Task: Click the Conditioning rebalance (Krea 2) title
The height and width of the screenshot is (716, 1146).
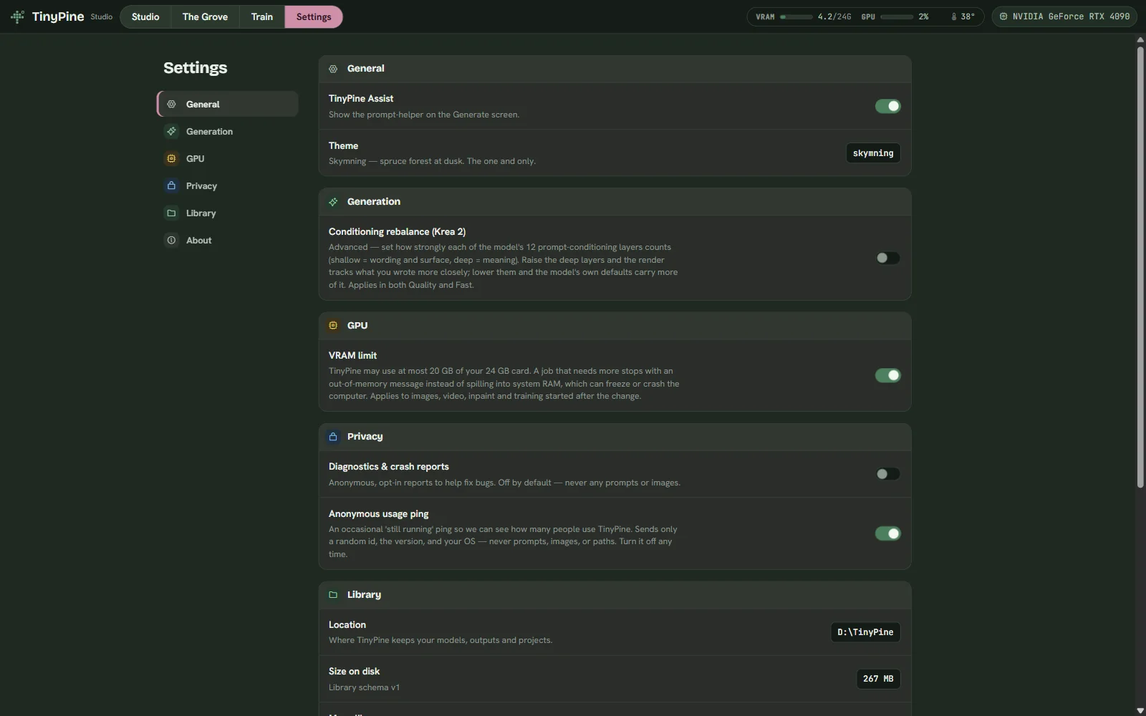Action: tap(397, 232)
